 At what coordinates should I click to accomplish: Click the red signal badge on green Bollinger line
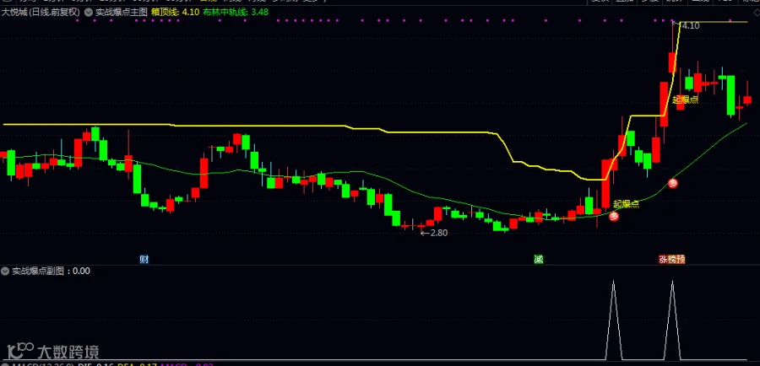[673, 184]
